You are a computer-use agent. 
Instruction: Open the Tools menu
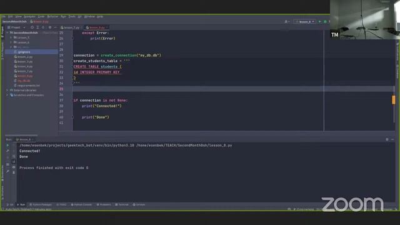click(72, 17)
